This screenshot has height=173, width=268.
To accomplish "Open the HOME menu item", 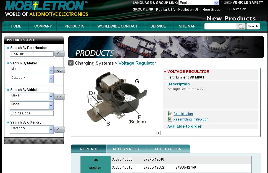I will pyautogui.click(x=16, y=26).
